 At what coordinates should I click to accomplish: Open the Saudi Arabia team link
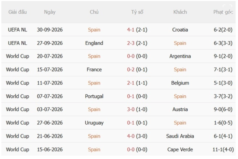point(180,136)
